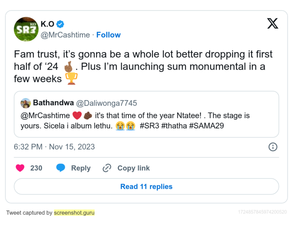Click the K.O display name
This screenshot has height=227, width=293.
(47, 24)
